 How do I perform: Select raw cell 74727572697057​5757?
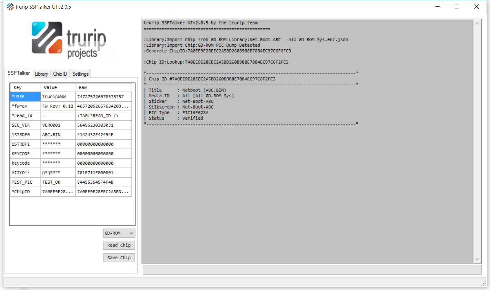pyautogui.click(x=104, y=97)
